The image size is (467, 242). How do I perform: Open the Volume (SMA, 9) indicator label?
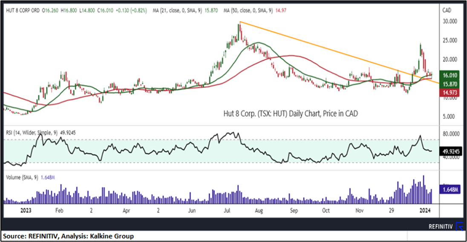pos(22,177)
